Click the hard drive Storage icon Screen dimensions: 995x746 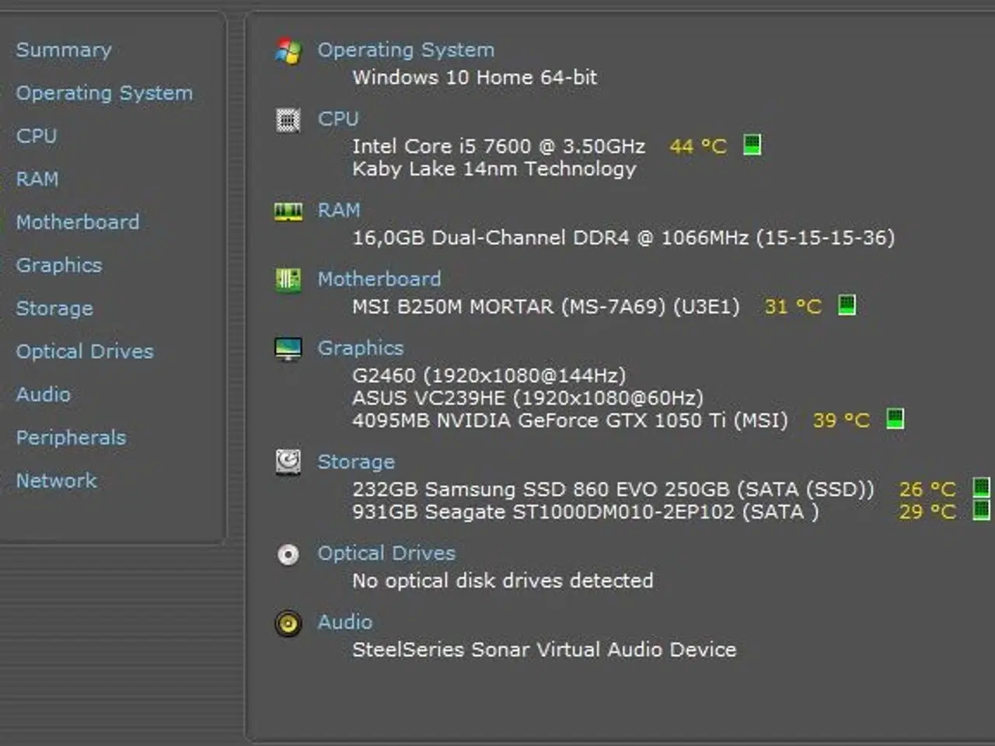288,462
